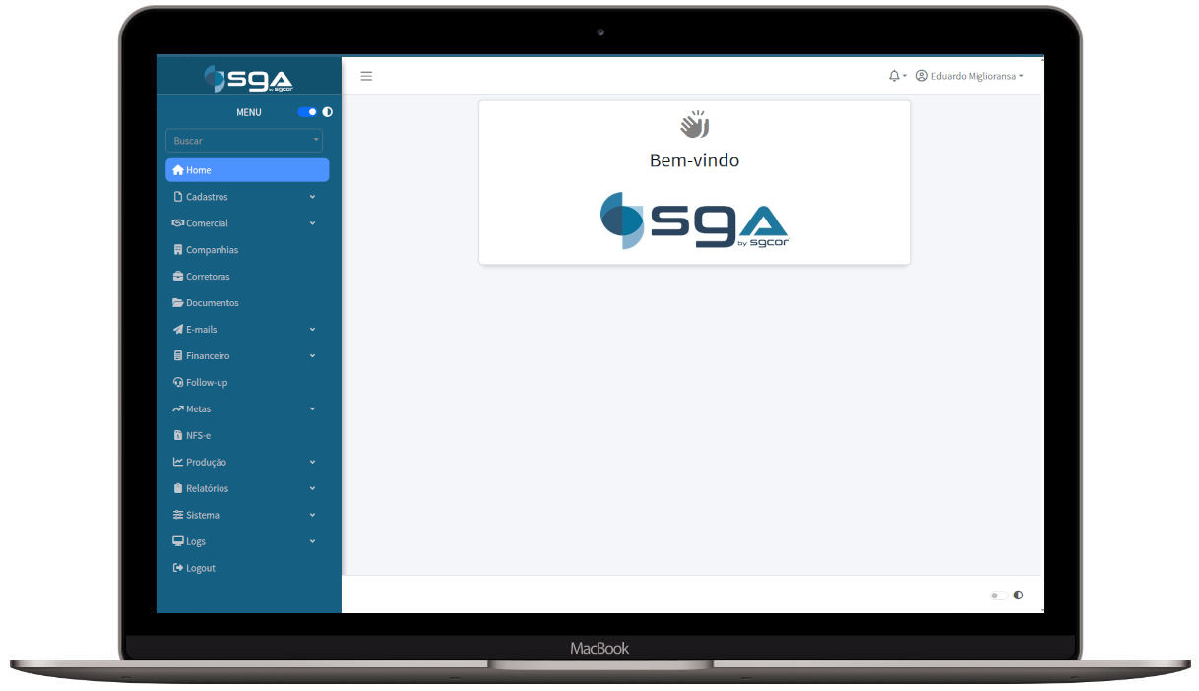Click into the Buscar search field
Image resolution: width=1199 pixels, height=691 pixels.
(244, 141)
